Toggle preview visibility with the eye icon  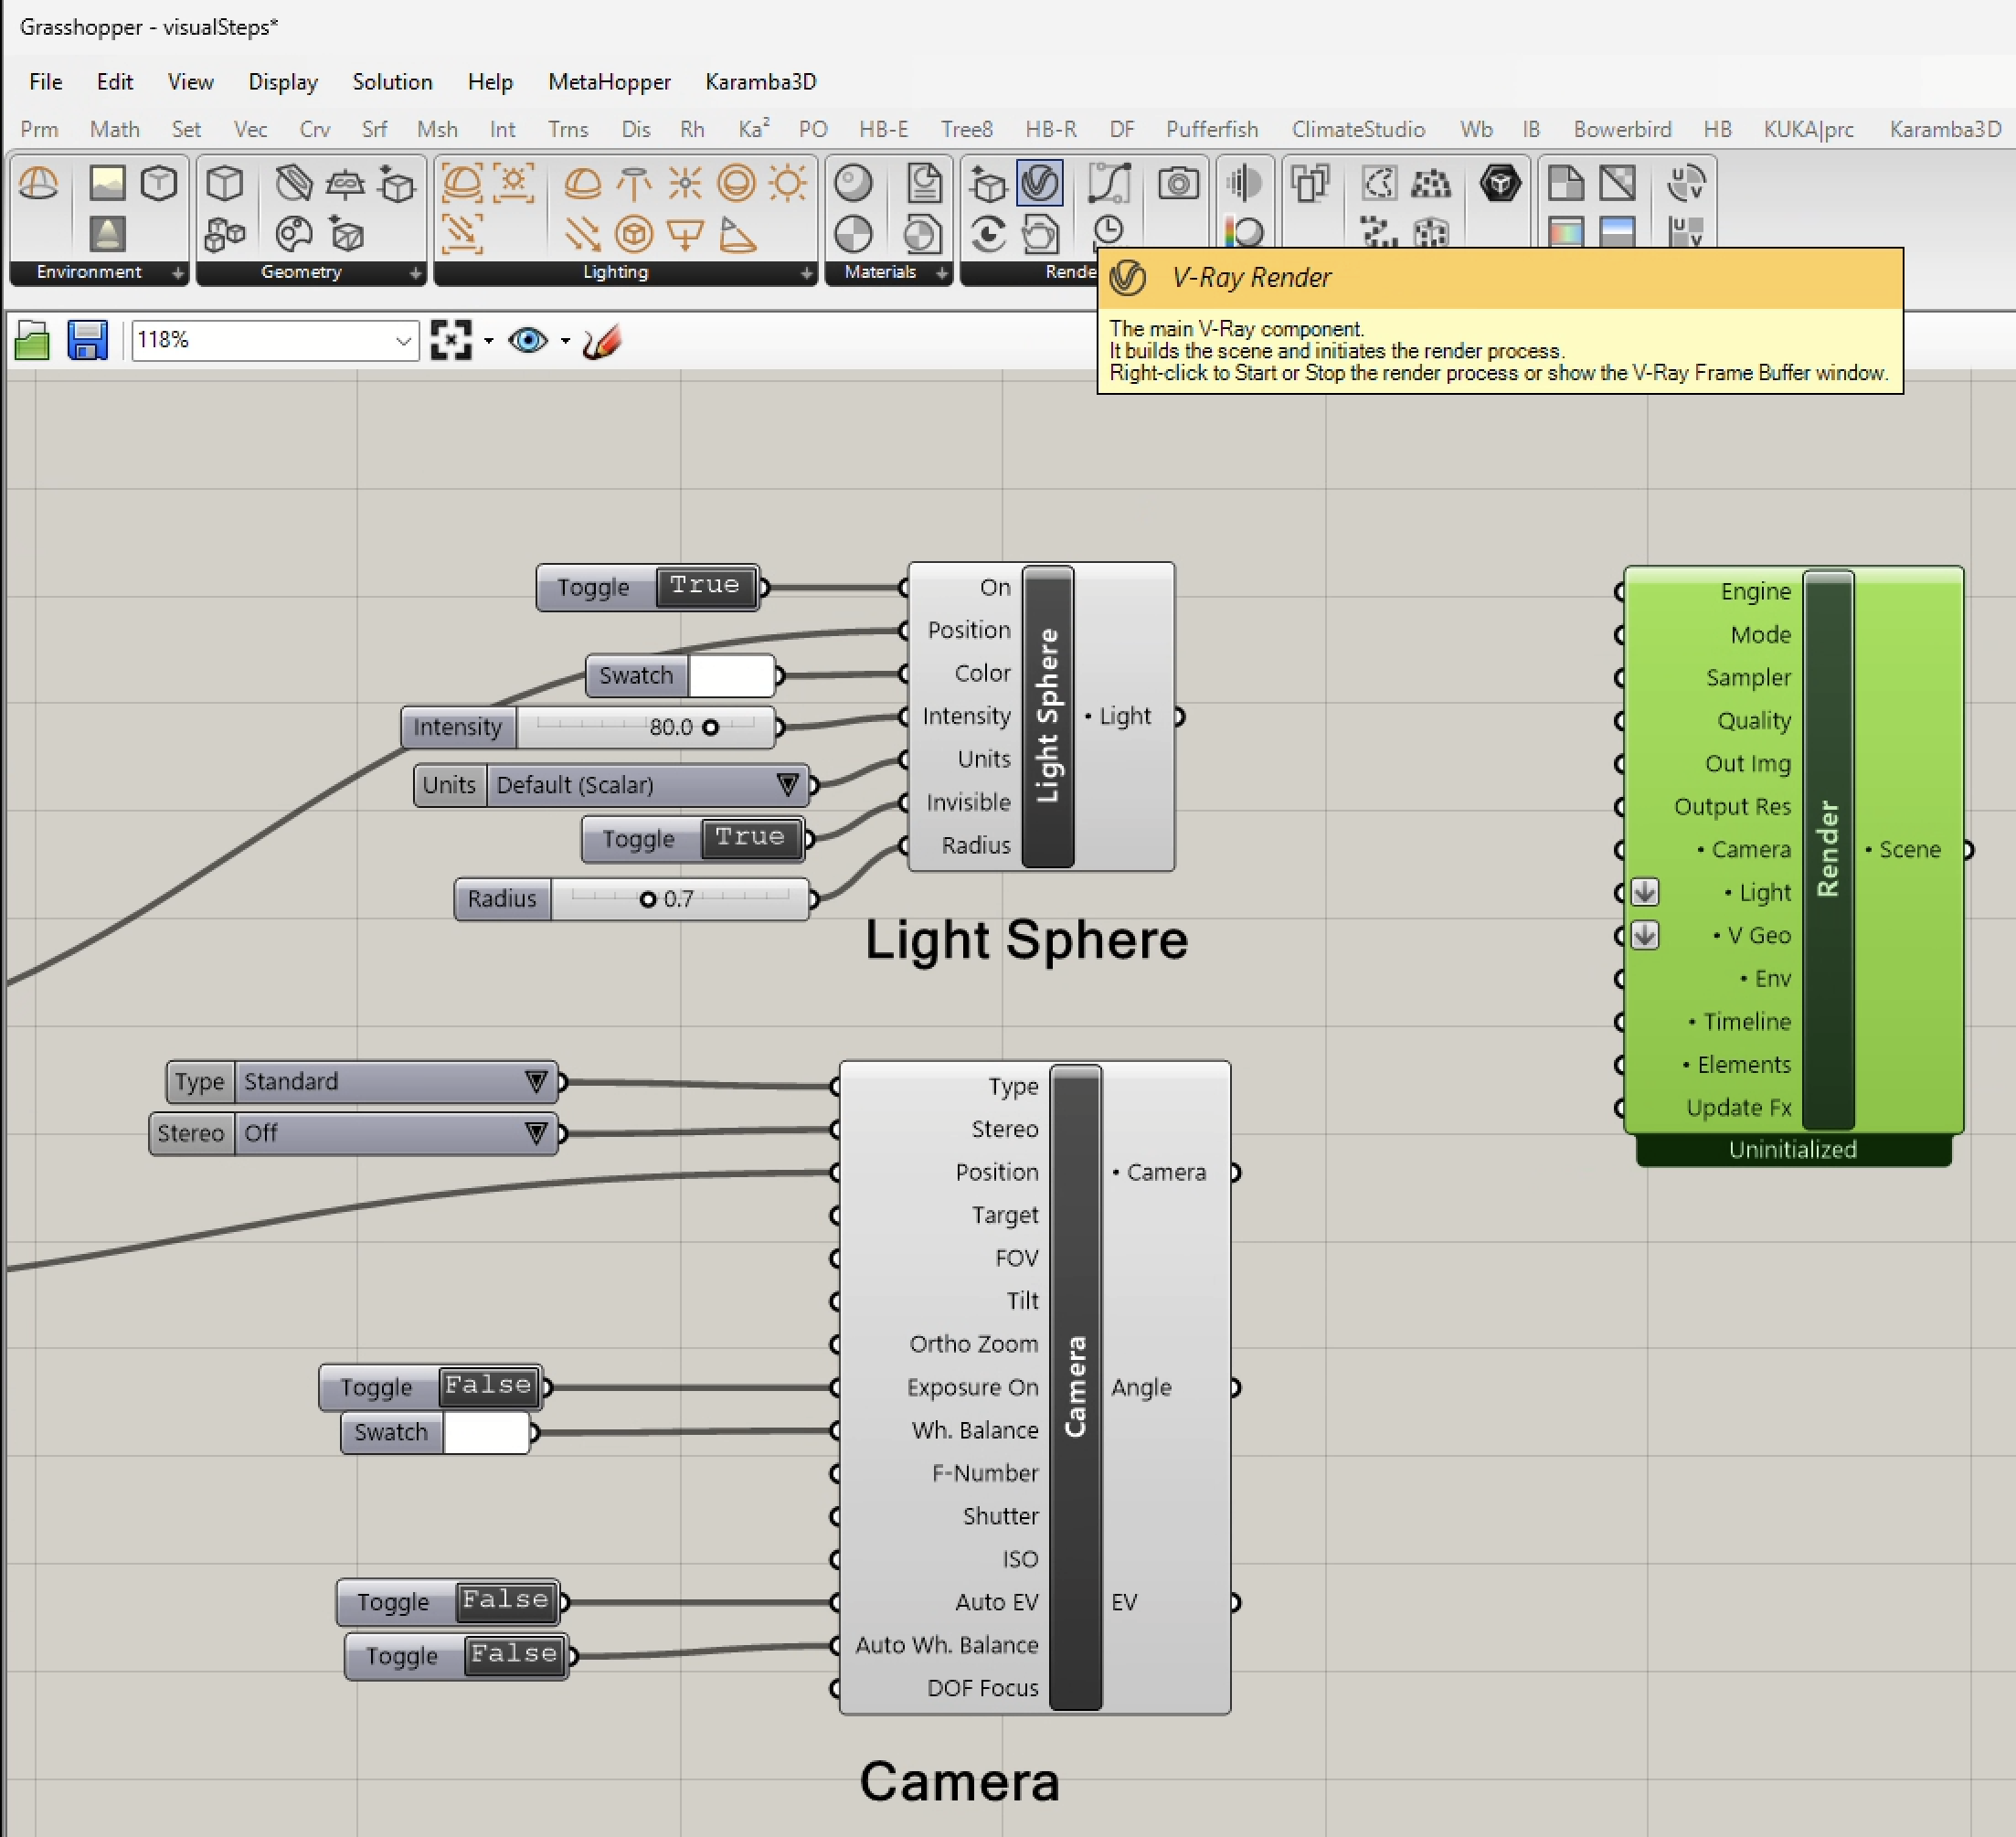(x=527, y=341)
